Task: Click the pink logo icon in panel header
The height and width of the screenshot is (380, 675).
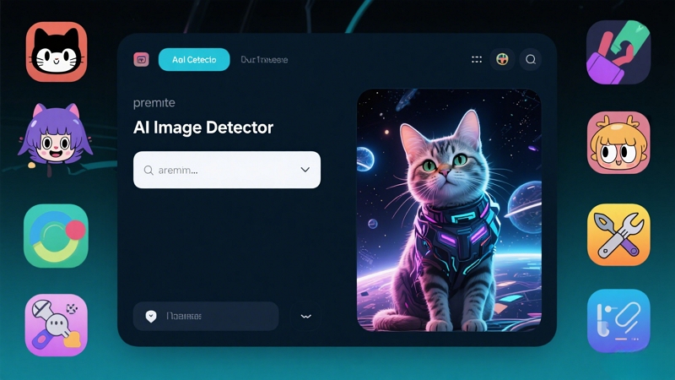Action: [141, 59]
